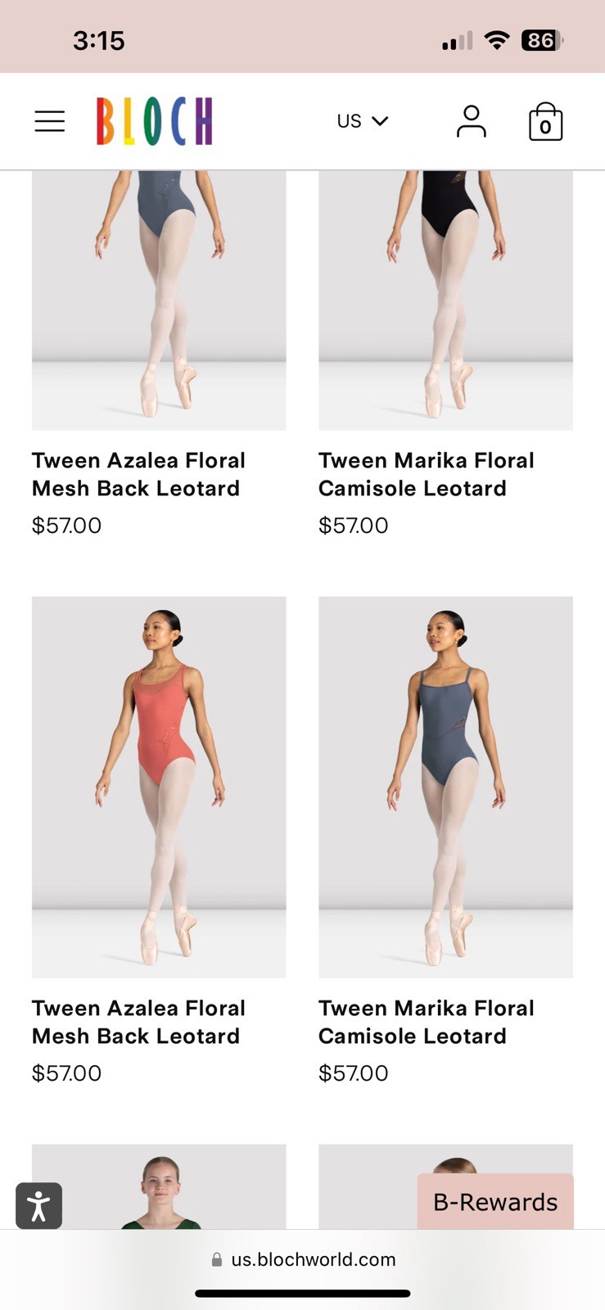This screenshot has width=605, height=1310.
Task: Tap the lower Tween Azalea Floral Mesh Back Leotard title
Action: coord(138,1022)
